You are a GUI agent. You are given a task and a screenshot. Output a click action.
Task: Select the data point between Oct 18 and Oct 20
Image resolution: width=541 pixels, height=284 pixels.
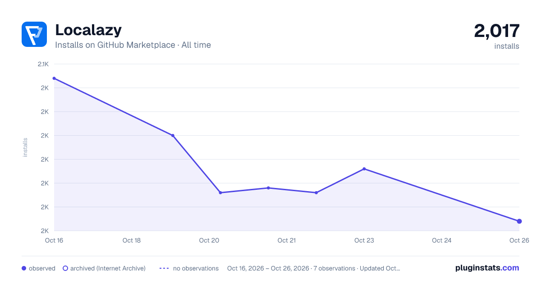(x=173, y=136)
